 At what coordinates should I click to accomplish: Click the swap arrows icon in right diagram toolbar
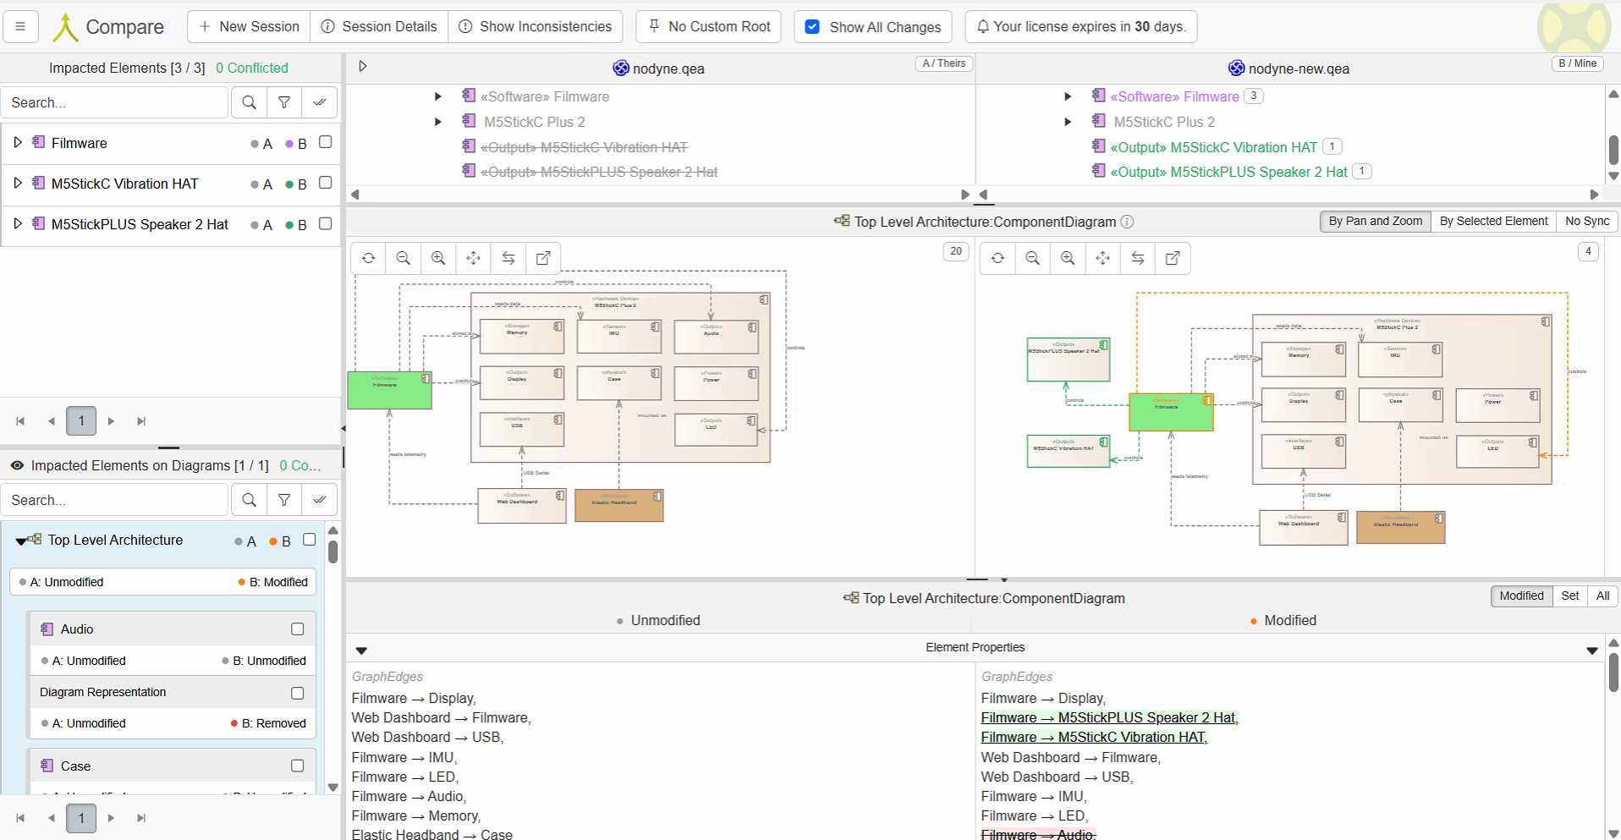(1138, 258)
